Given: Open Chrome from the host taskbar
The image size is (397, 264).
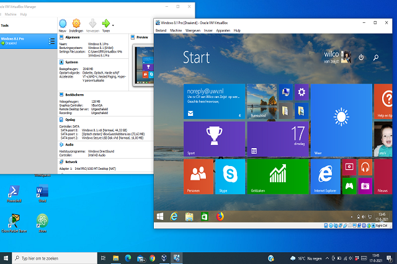Looking at the screenshot, I should coord(152,258).
